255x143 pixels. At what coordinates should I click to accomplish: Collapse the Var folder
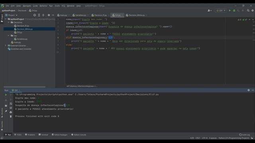click(9, 35)
